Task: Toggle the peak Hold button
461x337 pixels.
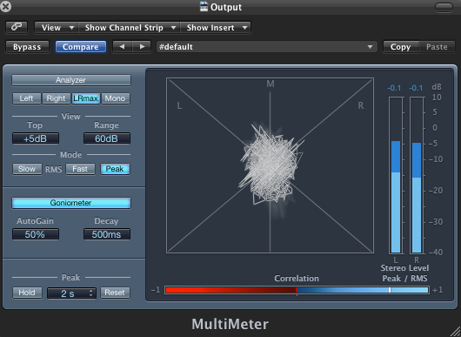Action: [x=27, y=293]
